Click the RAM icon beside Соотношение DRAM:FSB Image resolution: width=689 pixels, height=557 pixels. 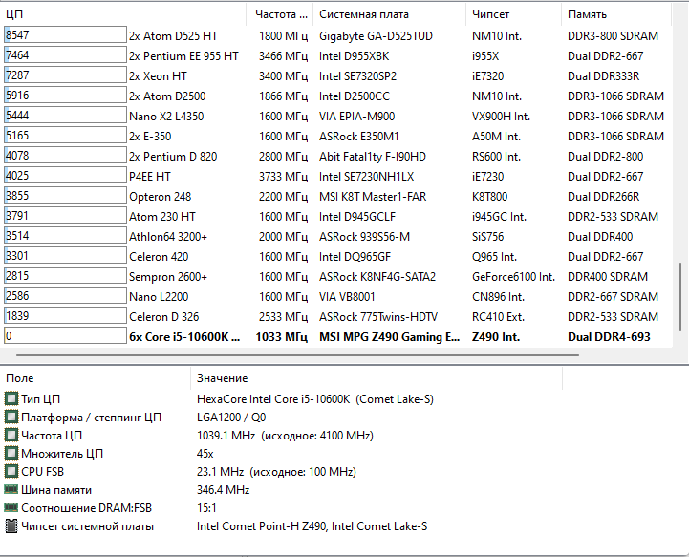(11, 507)
